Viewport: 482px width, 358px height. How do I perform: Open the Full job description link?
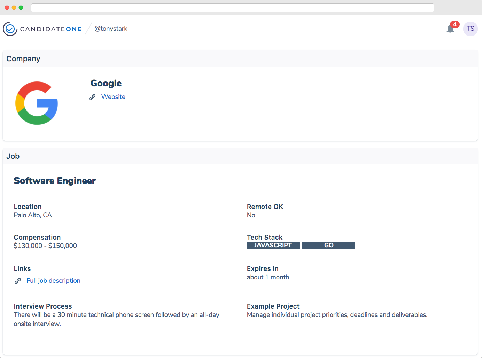(53, 281)
